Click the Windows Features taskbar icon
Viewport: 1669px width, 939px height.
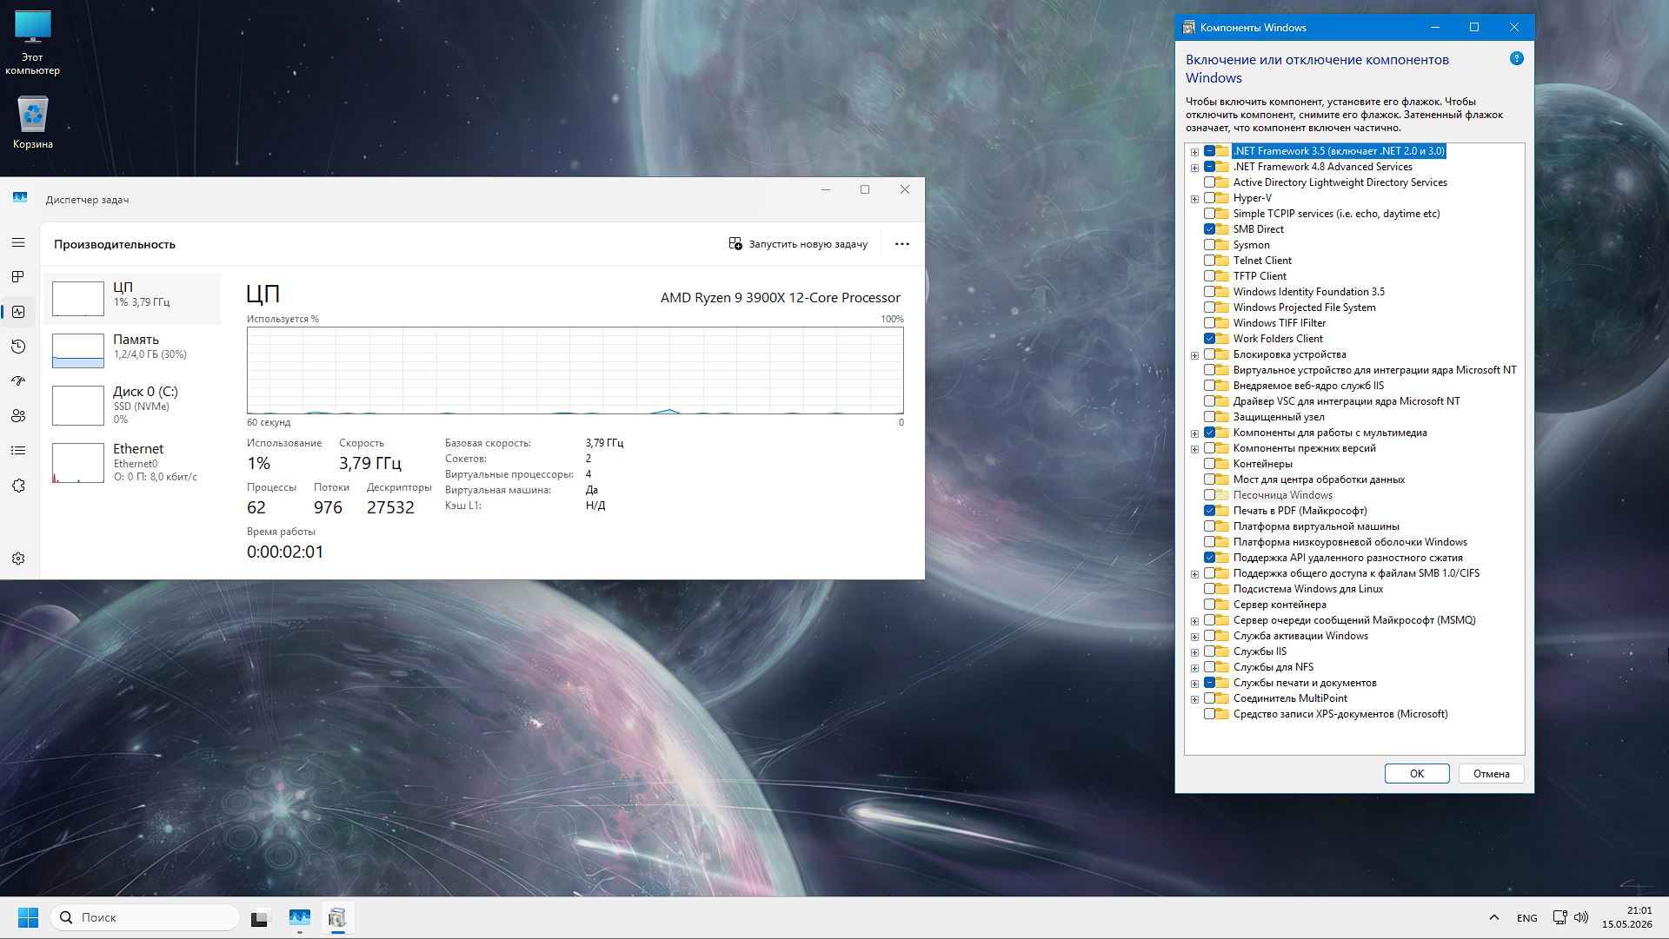pos(337,917)
